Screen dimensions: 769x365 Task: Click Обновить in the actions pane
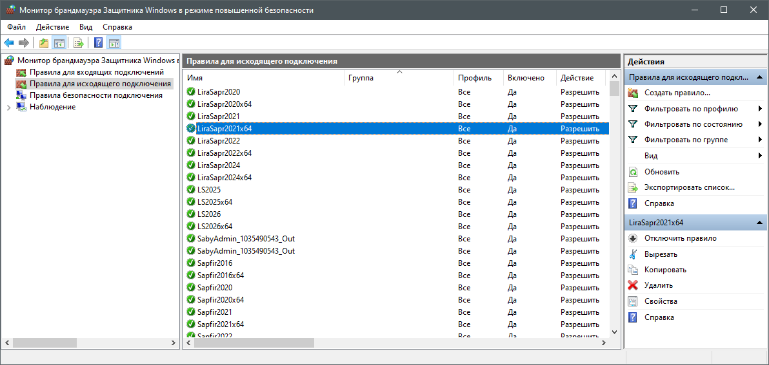(662, 172)
